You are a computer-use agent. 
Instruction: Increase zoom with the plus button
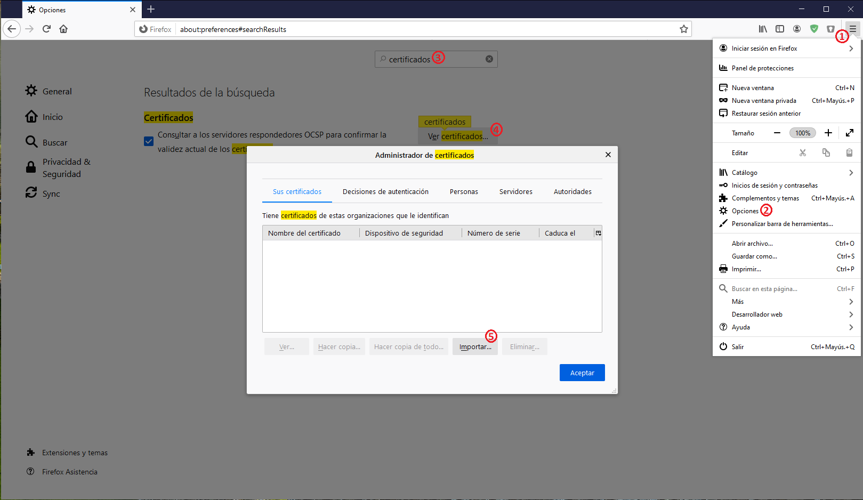pos(828,133)
